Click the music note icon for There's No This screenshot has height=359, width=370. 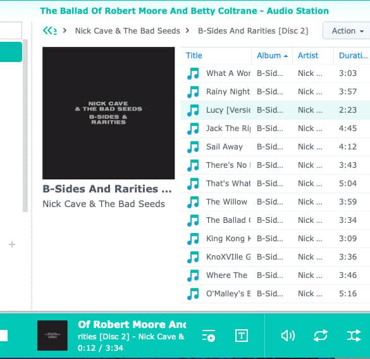point(193,165)
